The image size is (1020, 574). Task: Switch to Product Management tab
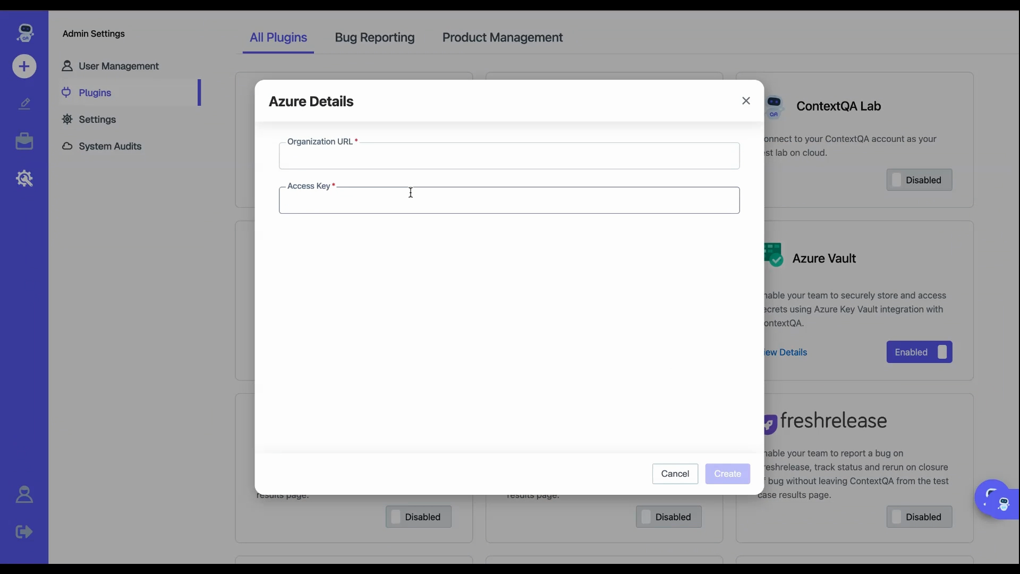coord(502,38)
